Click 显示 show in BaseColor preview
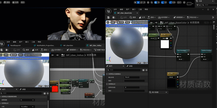Viewport: 217px width, 108px height. tap(127, 22)
